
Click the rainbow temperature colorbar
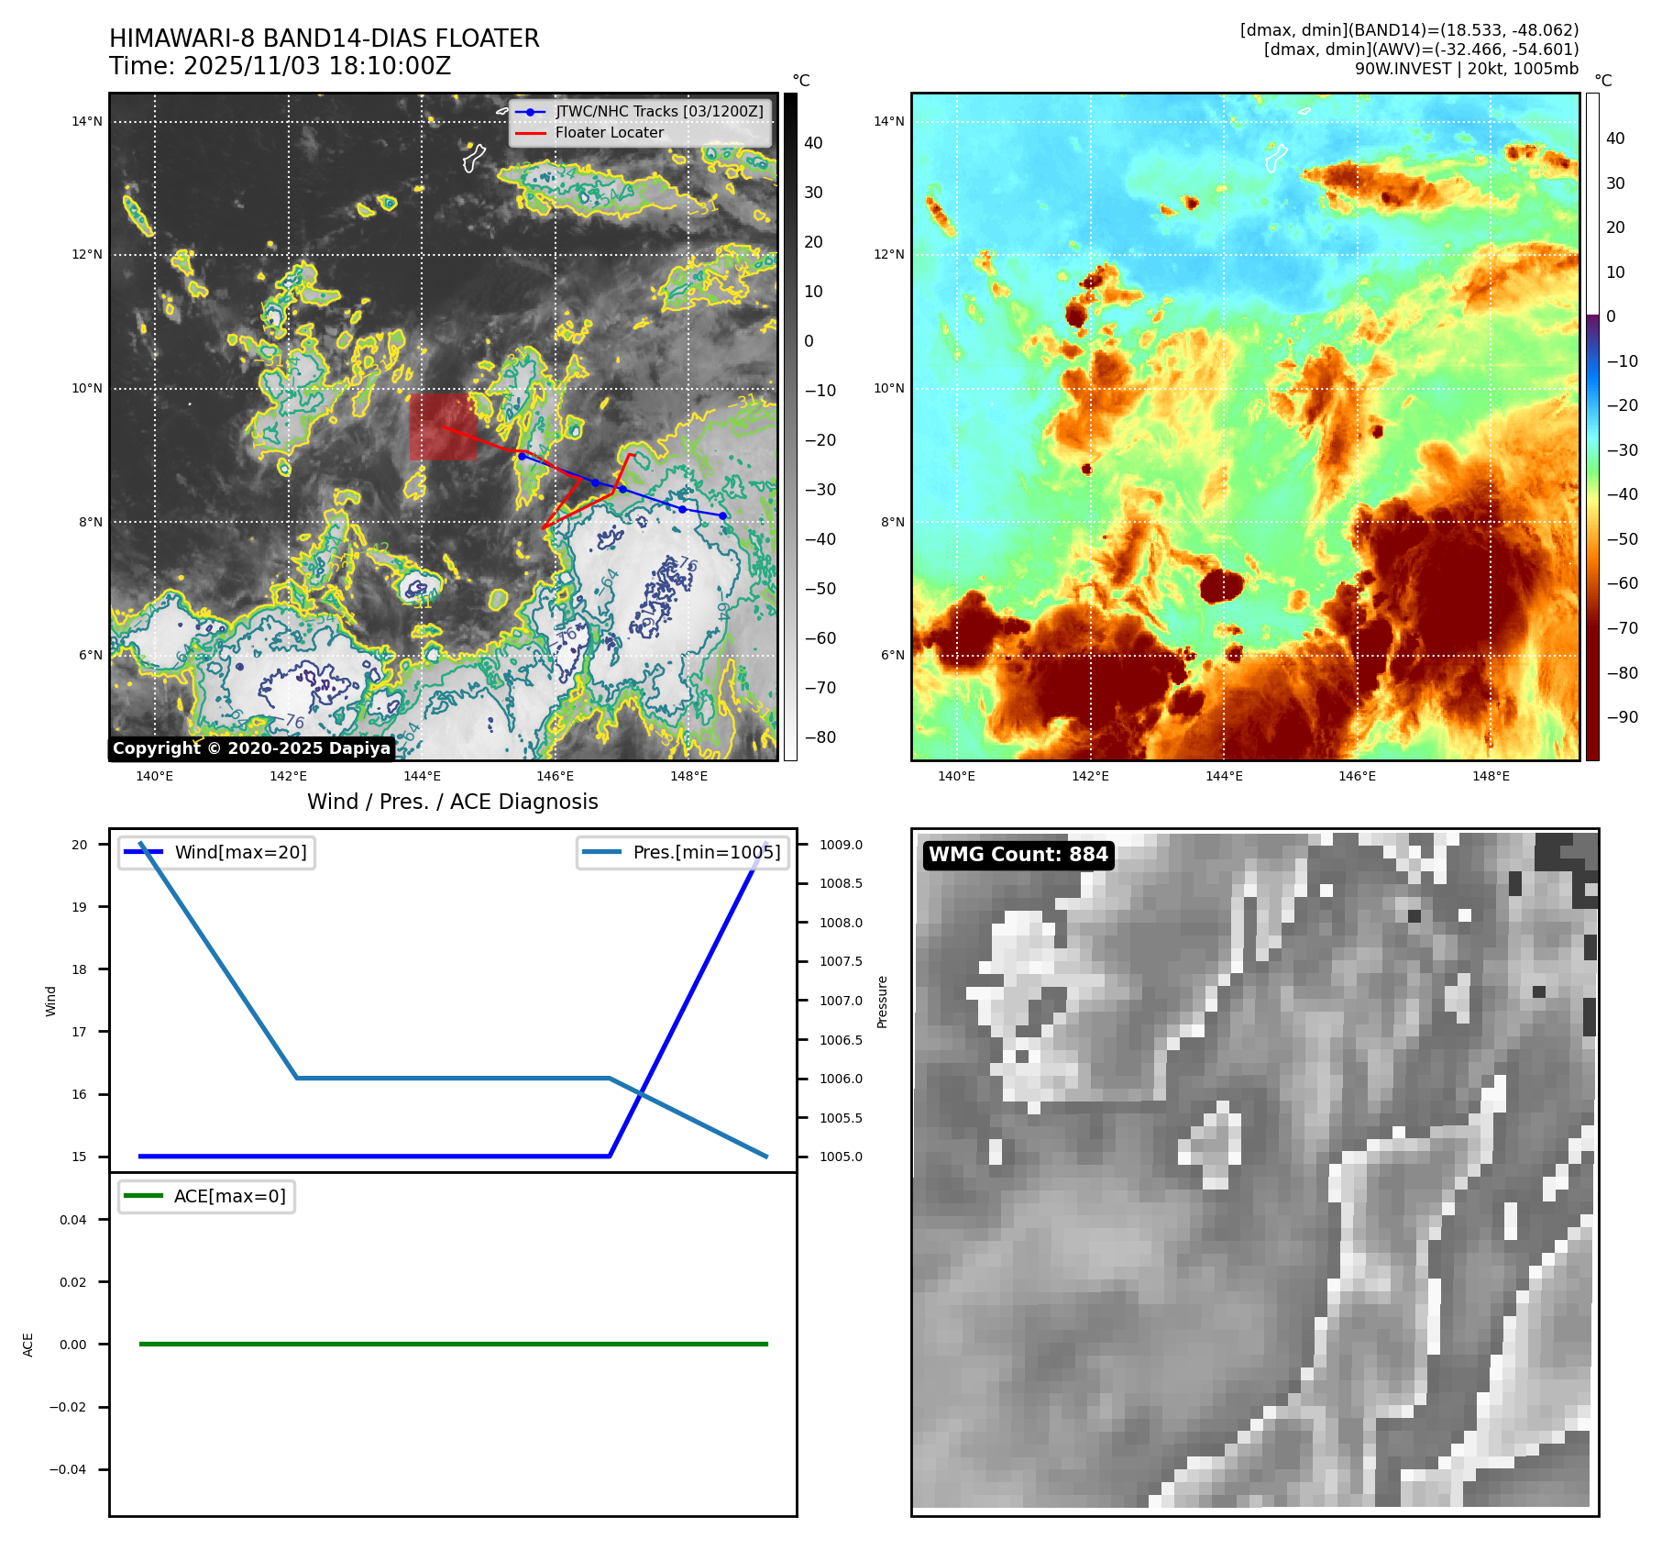click(1592, 426)
